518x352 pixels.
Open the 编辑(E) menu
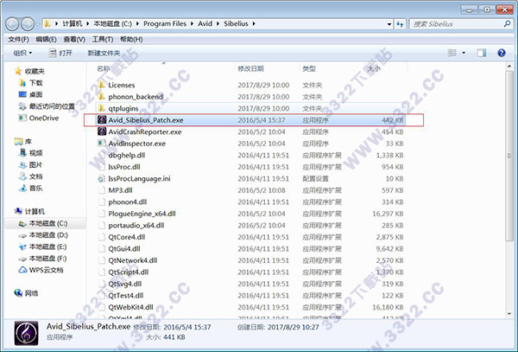[47, 40]
